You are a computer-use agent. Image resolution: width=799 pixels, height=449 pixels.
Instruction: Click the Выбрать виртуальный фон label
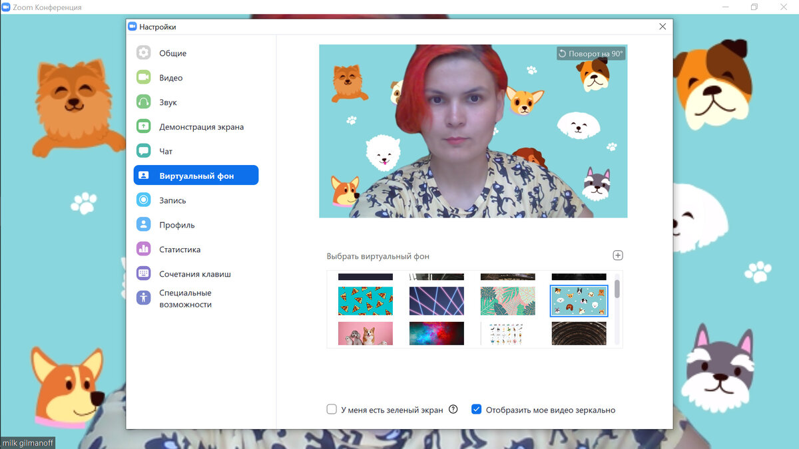click(x=378, y=256)
